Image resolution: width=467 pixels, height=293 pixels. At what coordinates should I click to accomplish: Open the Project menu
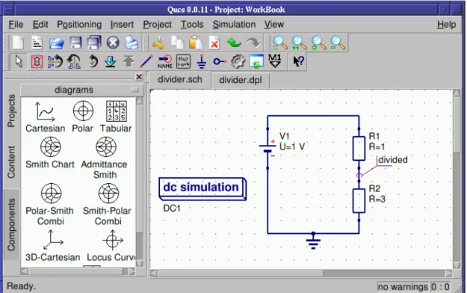click(157, 25)
